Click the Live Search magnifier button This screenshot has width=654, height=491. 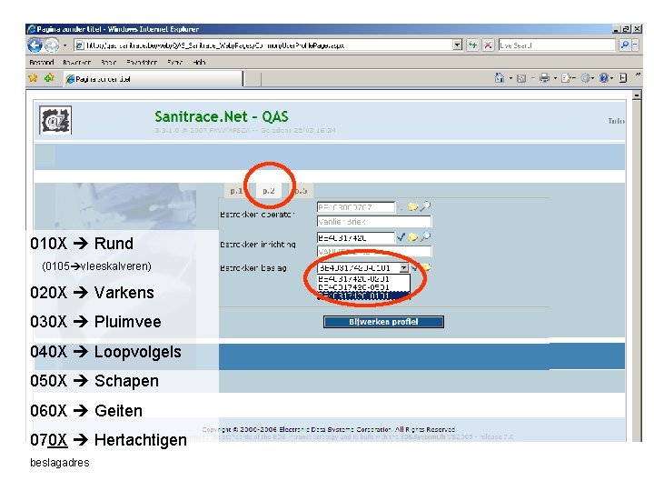pyautogui.click(x=624, y=45)
